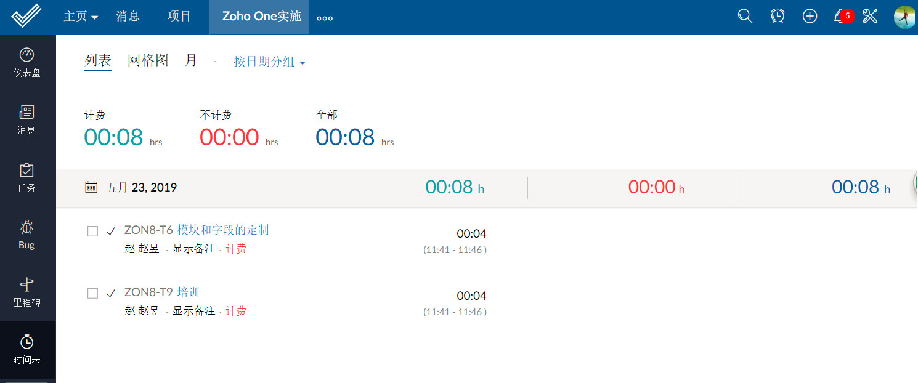Click 显示备注 on ZON8-T9 row
This screenshot has height=383, width=918.
[193, 311]
